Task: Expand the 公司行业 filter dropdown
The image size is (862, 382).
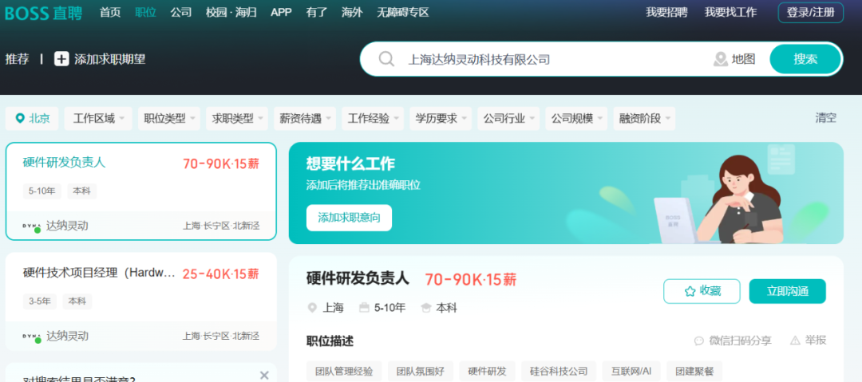Action: pos(508,118)
